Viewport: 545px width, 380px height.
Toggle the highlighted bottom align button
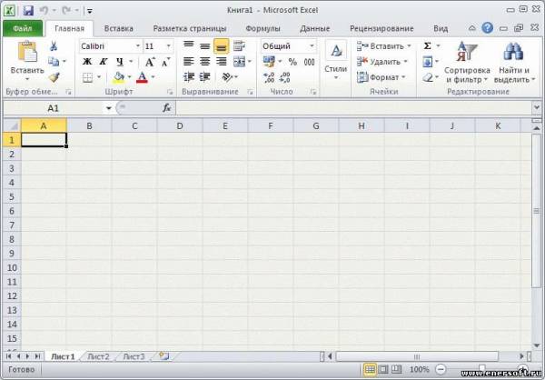coord(222,46)
